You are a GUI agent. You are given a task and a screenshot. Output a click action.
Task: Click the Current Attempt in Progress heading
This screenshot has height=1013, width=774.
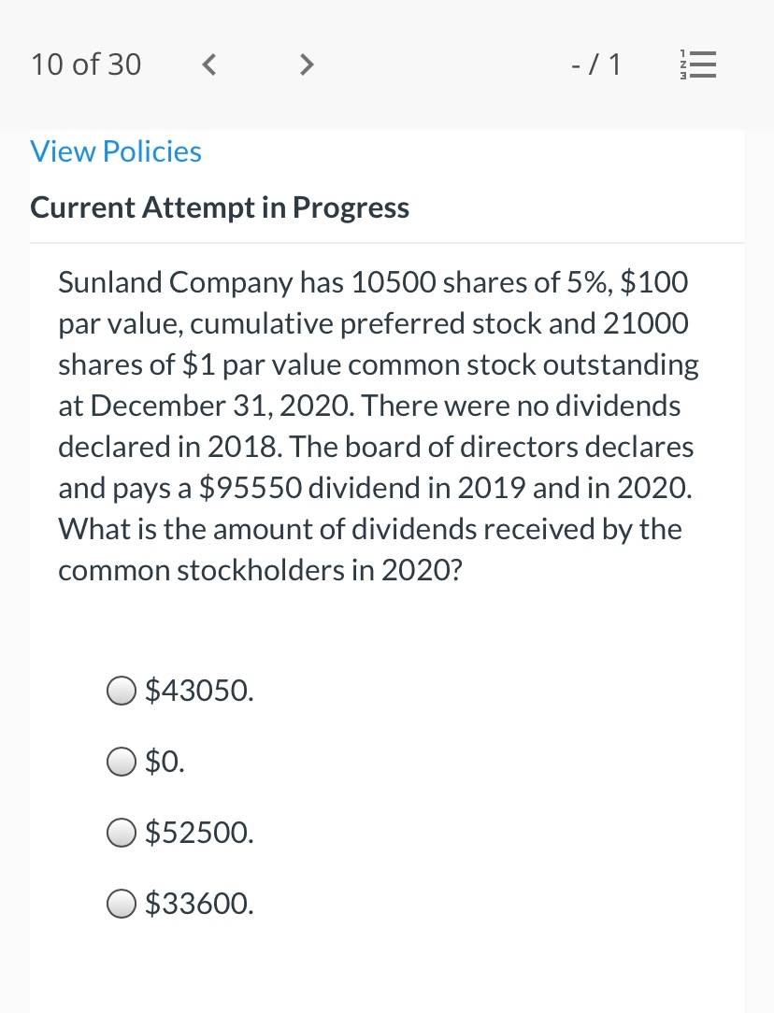pos(220,208)
